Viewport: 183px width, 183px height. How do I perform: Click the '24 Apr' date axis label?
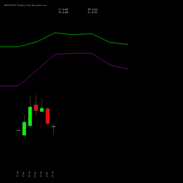click(53, 174)
